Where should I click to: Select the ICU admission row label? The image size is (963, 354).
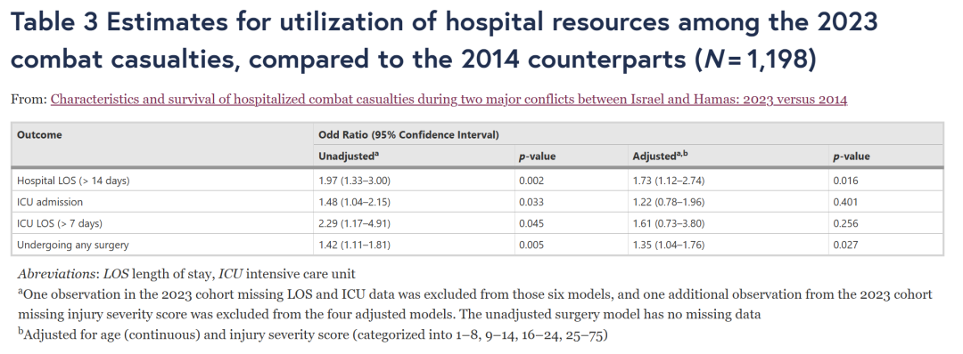[x=50, y=202]
